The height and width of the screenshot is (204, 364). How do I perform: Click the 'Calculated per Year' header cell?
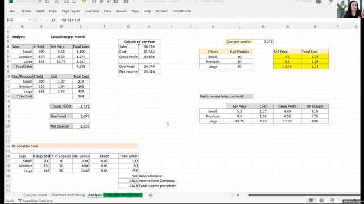click(x=139, y=41)
